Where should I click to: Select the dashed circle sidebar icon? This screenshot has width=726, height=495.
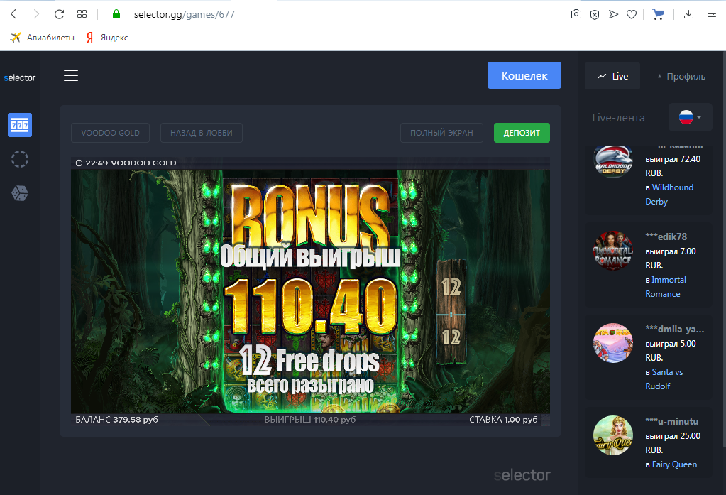20,159
